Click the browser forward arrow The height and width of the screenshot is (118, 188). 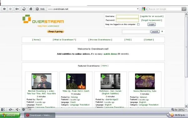[10, 9]
